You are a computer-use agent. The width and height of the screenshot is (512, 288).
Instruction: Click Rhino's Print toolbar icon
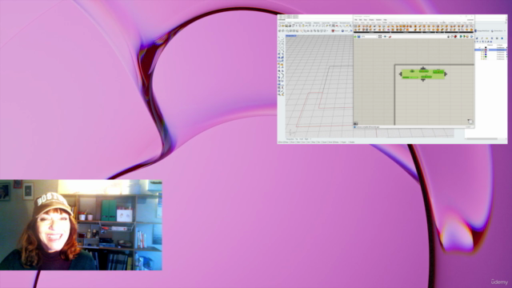(x=290, y=26)
